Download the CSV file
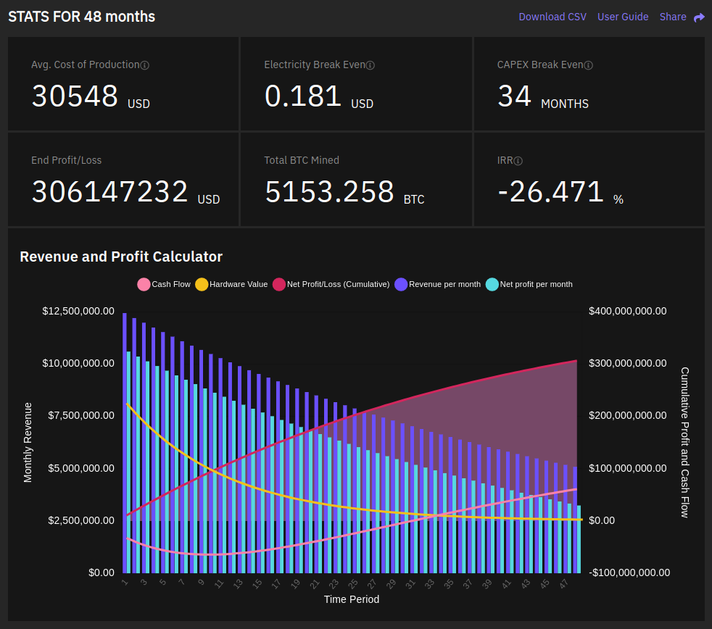This screenshot has width=712, height=629. 552,17
